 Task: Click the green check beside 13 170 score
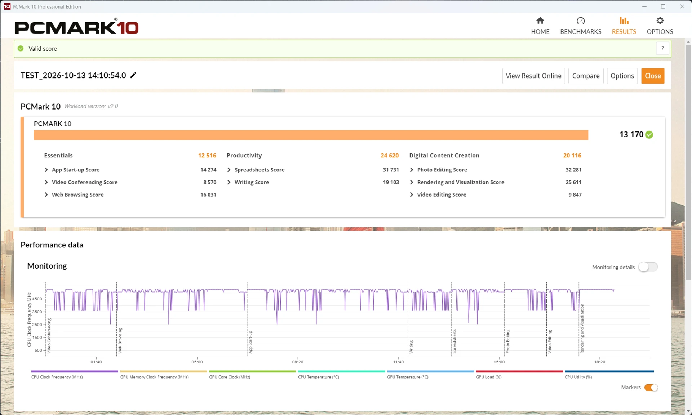click(x=649, y=135)
